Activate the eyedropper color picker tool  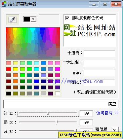pos(12,20)
